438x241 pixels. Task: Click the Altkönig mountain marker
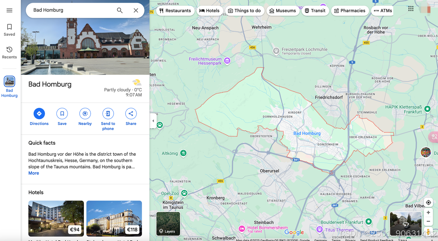click(x=183, y=153)
